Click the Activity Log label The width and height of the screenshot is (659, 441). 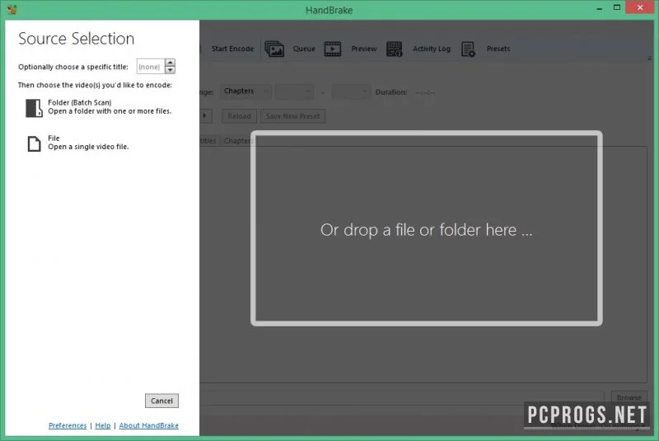pos(431,49)
